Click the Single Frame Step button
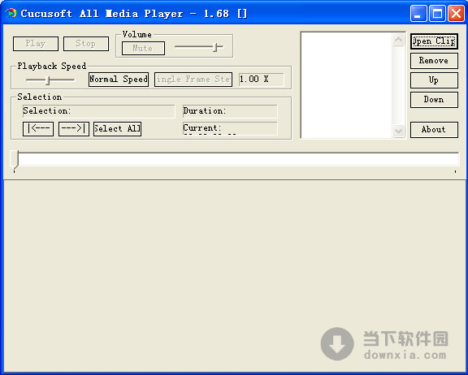 point(193,80)
